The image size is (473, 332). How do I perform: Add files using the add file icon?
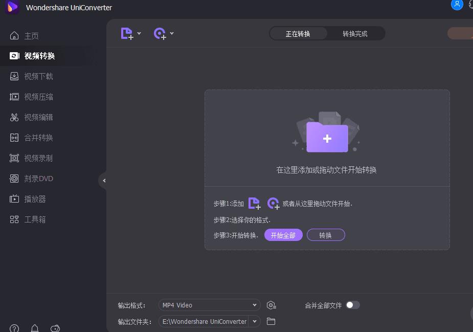click(126, 33)
